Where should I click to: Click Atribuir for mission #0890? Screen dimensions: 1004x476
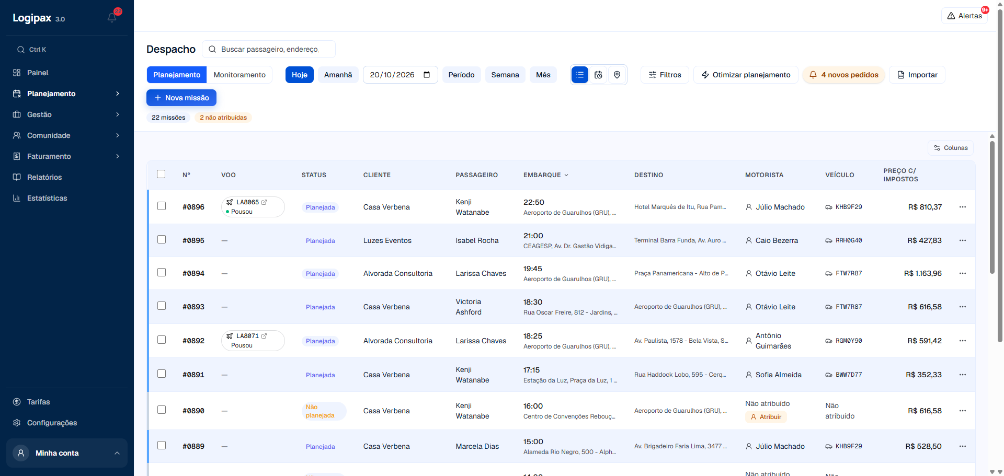(x=766, y=417)
